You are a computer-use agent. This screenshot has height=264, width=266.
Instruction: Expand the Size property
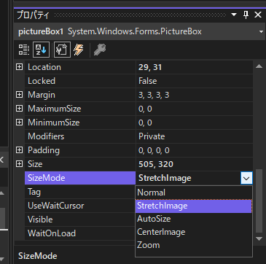(x=19, y=164)
